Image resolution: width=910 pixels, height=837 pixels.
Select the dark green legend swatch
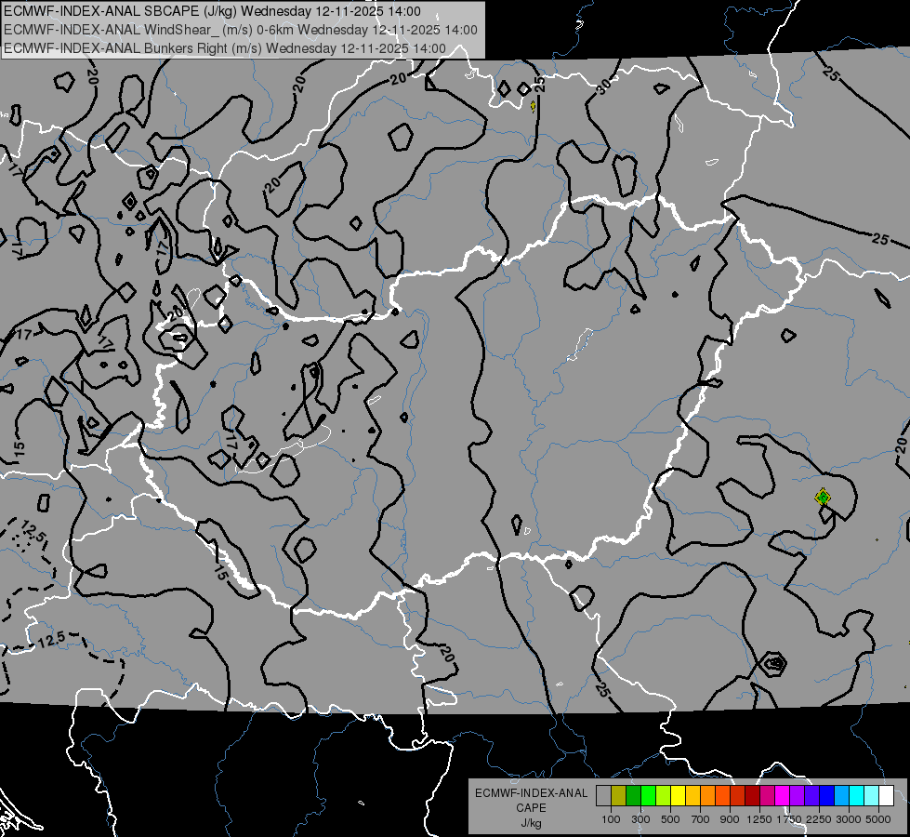pos(634,796)
